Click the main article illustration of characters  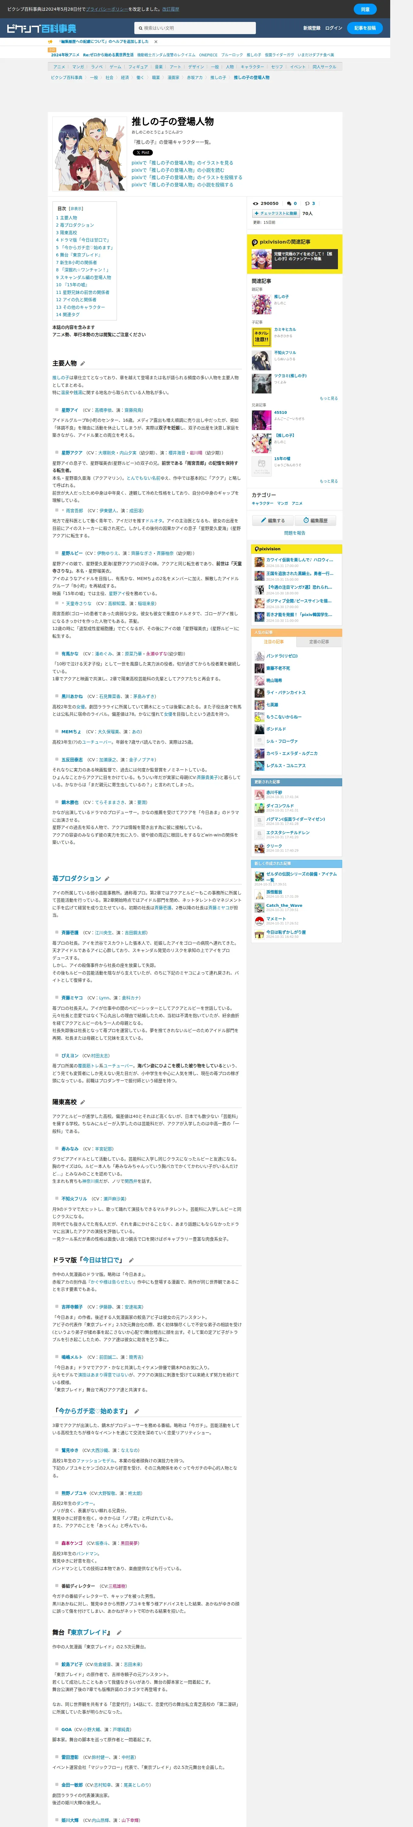pyautogui.click(x=90, y=154)
